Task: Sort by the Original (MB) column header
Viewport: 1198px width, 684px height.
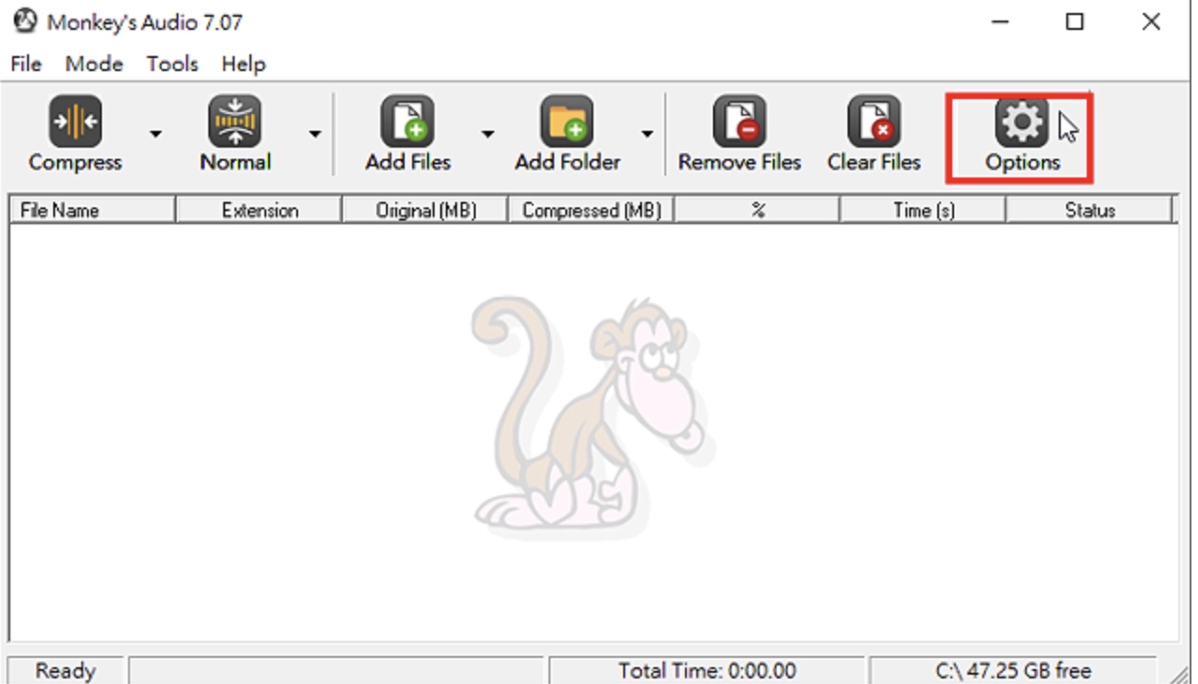Action: click(x=425, y=210)
